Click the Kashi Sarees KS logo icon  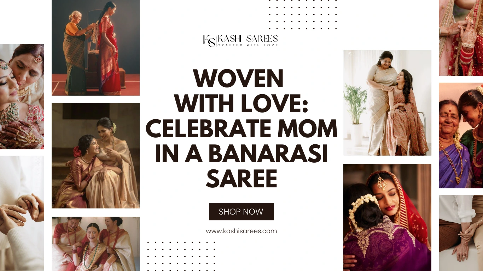(x=209, y=41)
